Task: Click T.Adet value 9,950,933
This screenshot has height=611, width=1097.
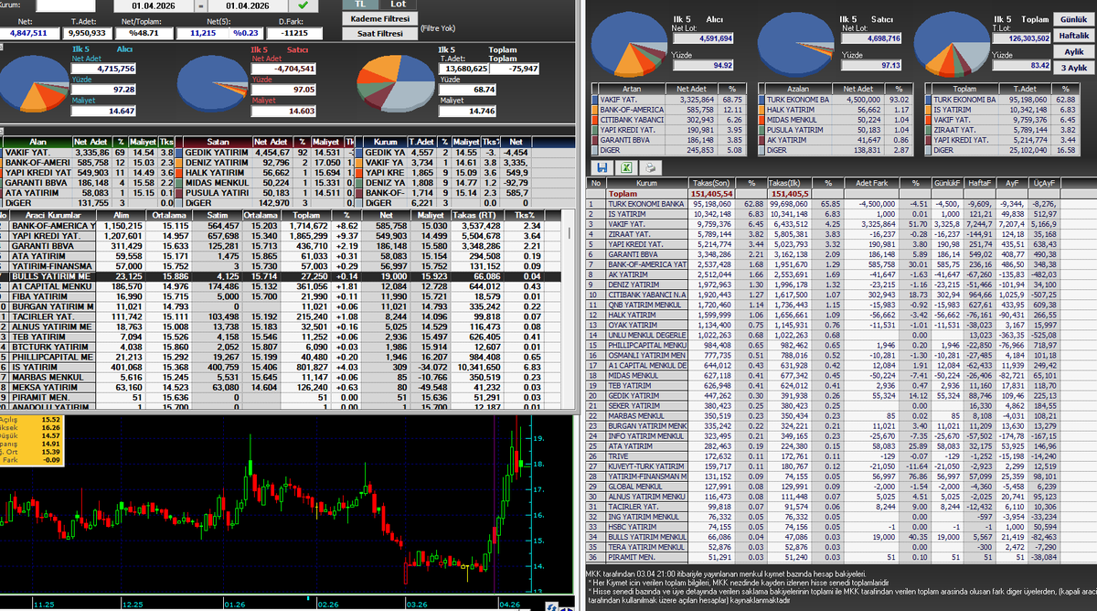Action: pos(88,31)
